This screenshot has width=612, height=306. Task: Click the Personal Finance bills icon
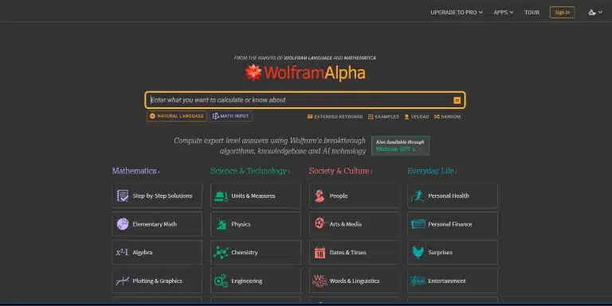418,224
